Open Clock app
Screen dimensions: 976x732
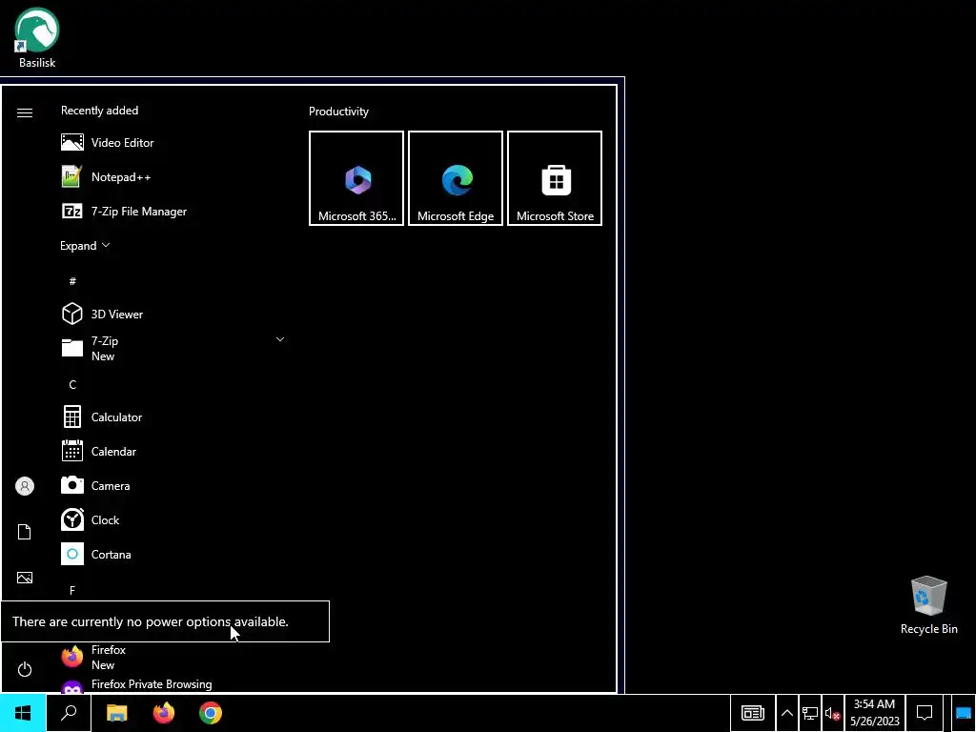[174, 519]
